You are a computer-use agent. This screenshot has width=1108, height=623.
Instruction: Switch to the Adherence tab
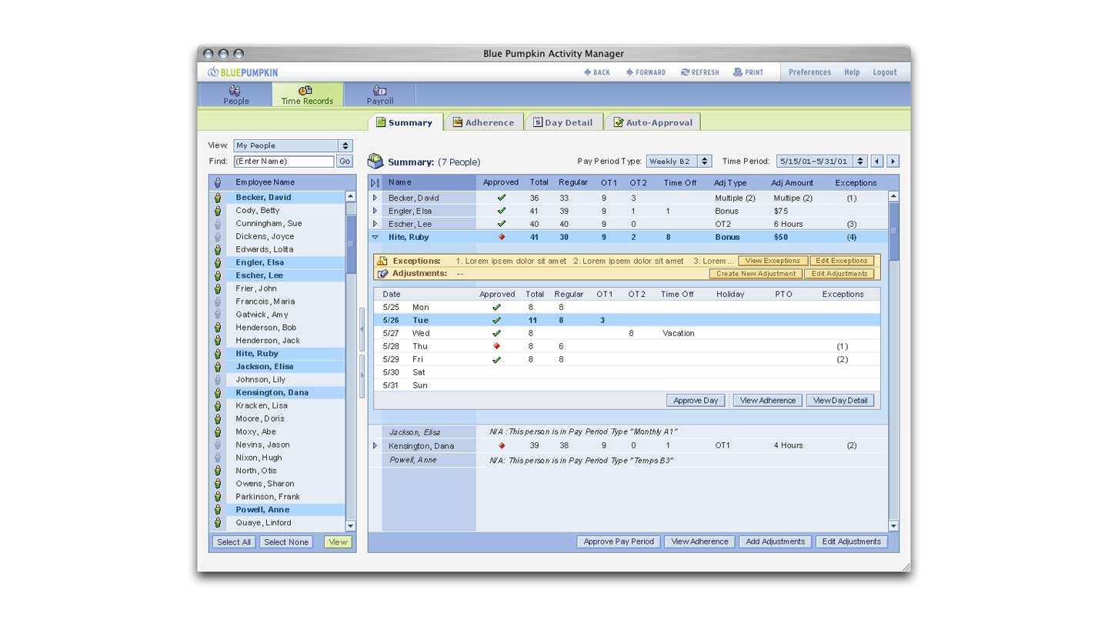click(483, 122)
